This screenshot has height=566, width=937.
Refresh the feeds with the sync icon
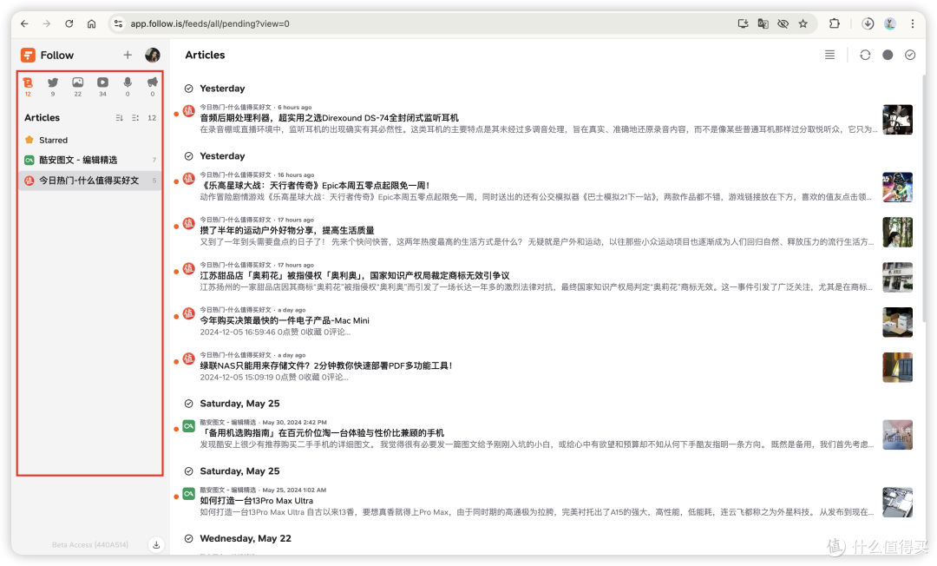[864, 54]
